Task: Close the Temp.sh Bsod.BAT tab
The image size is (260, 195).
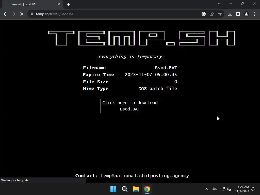Action: pos(59,4)
